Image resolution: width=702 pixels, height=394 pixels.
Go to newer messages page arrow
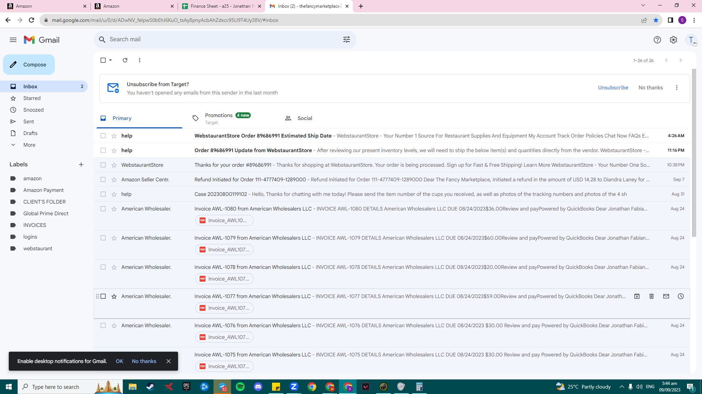tap(666, 60)
